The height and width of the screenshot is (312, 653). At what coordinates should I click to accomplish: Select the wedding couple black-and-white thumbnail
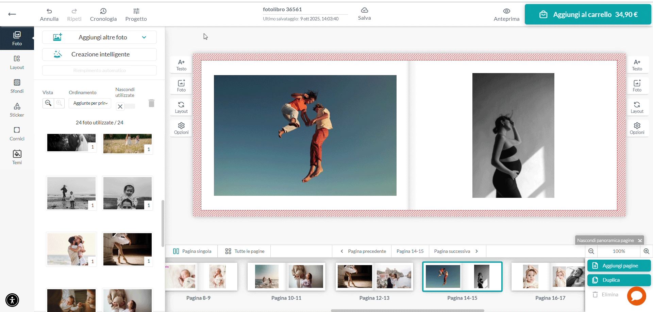coord(71,143)
